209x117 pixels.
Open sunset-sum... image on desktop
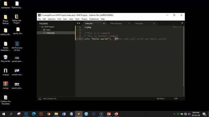17,72
